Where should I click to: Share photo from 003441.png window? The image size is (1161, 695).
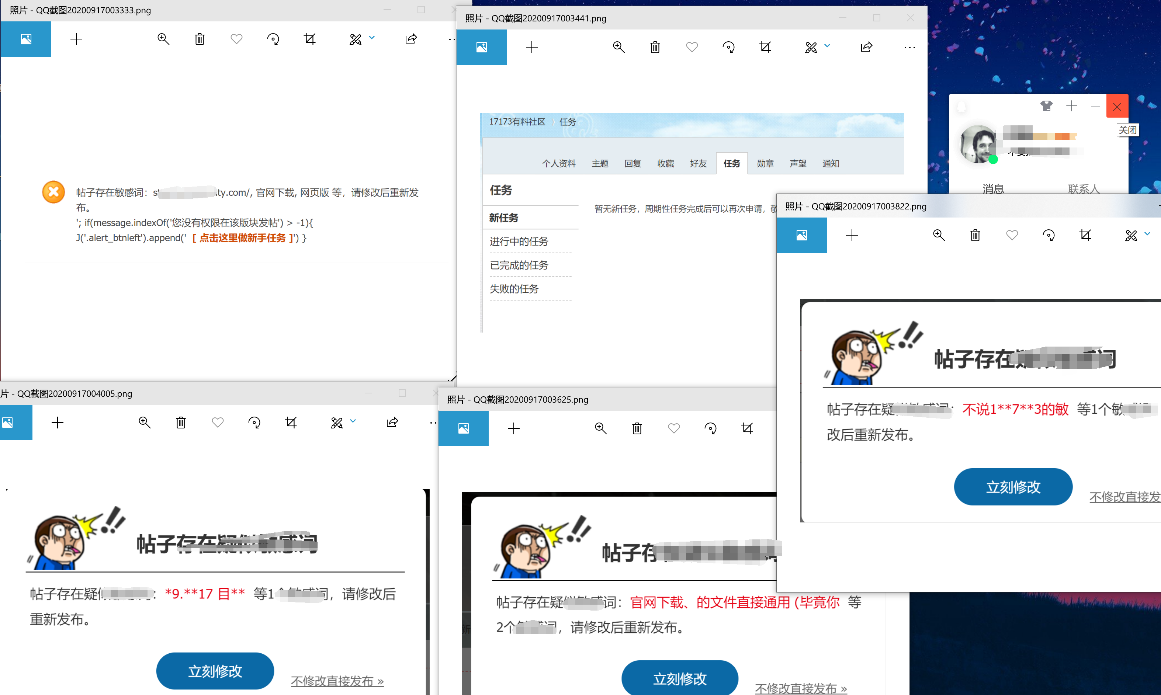(866, 47)
